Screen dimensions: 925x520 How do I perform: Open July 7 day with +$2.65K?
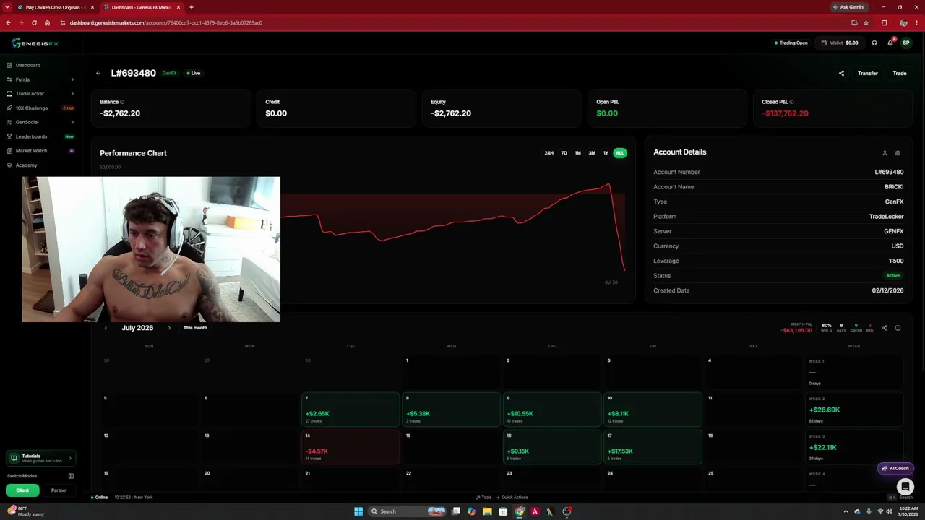coord(350,409)
